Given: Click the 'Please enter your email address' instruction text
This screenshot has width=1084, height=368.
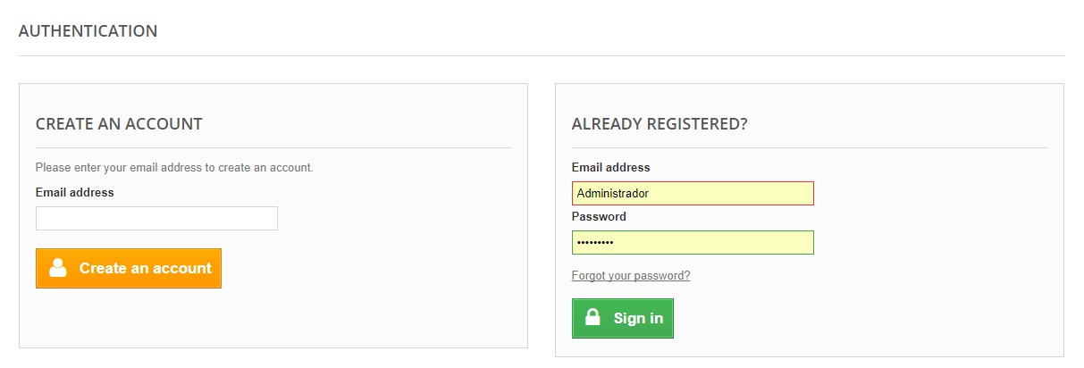Looking at the screenshot, I should (x=174, y=168).
